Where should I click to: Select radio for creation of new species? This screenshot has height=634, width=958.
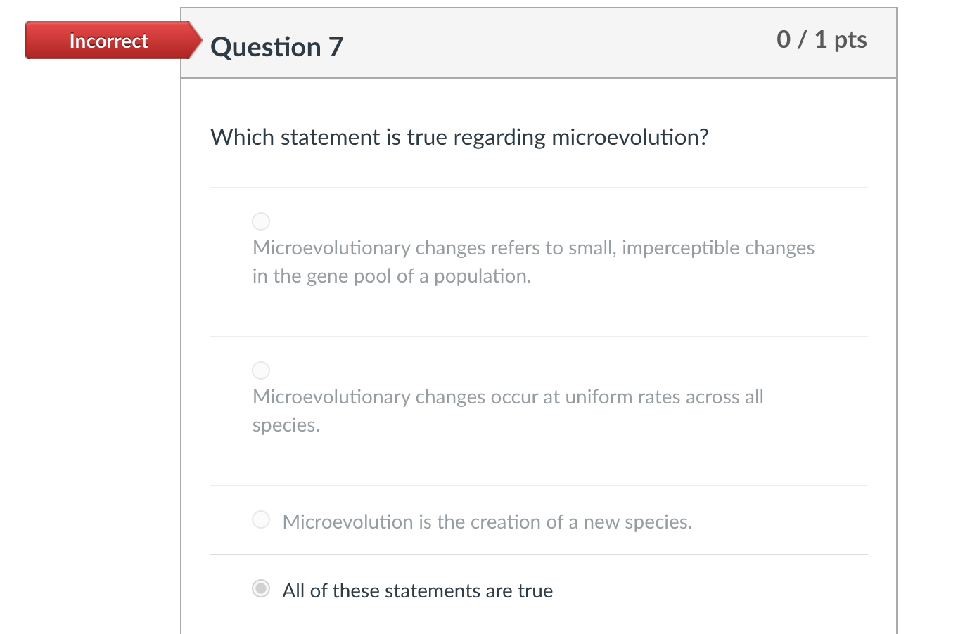point(261,519)
